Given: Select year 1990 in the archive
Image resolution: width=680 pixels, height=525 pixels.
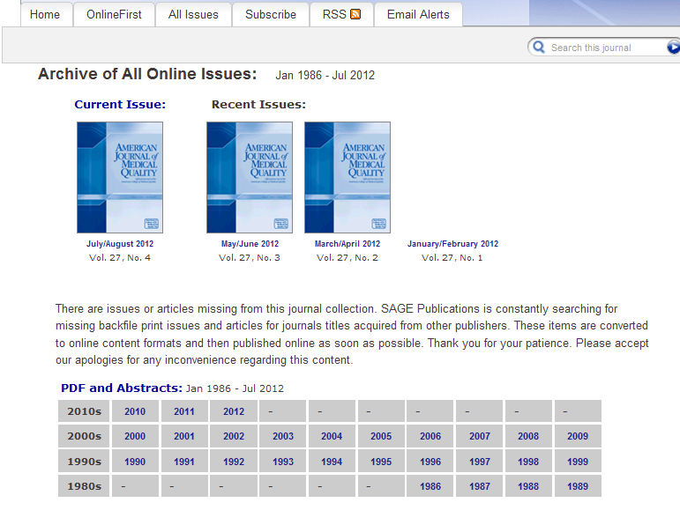Looking at the screenshot, I should point(135,462).
